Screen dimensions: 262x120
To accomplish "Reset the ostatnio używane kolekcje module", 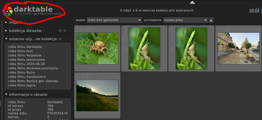I will pyautogui.click(x=60, y=39).
